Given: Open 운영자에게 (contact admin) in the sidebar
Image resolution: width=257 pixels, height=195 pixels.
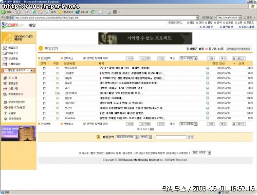Looking at the screenshot, I should point(14,119).
